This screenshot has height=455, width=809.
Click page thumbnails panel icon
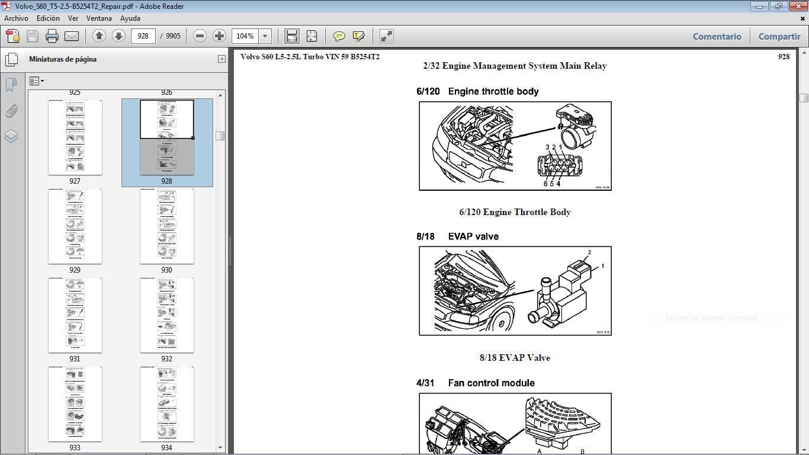[11, 59]
